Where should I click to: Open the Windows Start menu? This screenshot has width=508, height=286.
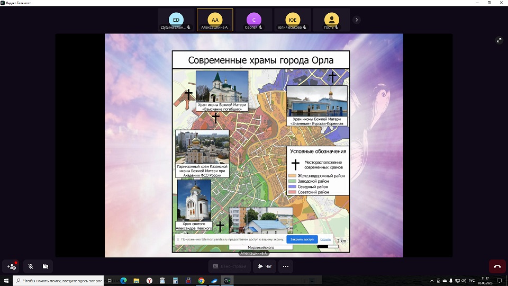(x=6, y=281)
